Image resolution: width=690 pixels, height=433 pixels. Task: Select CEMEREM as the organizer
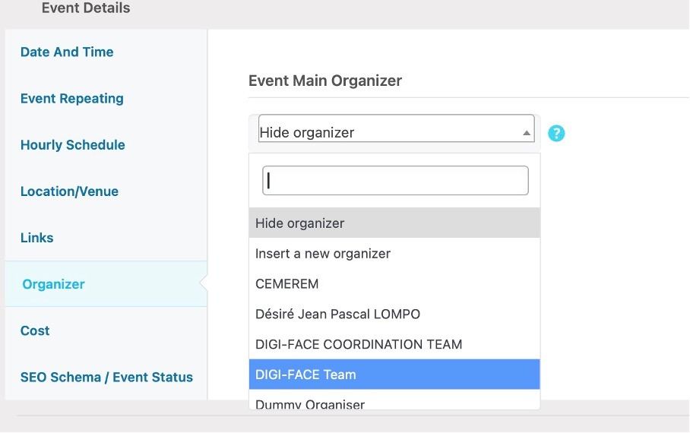[394, 284]
